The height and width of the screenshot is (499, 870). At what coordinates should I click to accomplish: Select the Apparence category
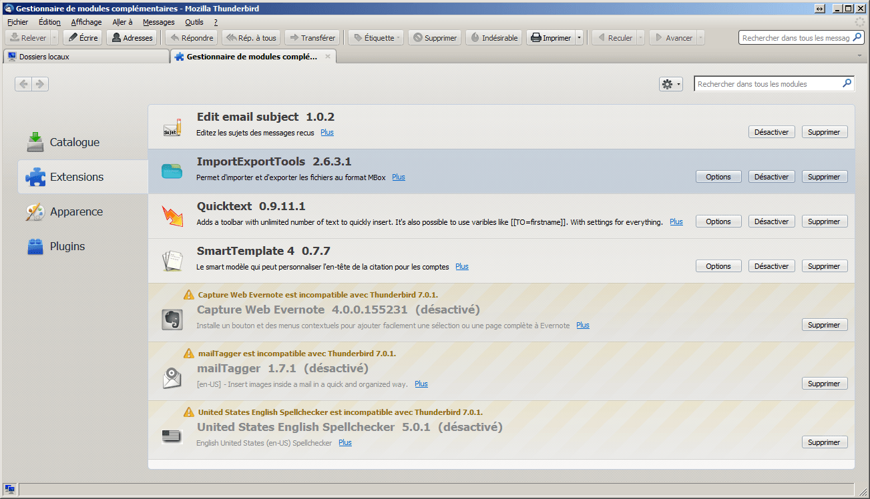tap(83, 211)
